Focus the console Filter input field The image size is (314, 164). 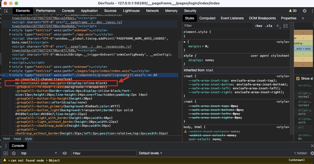pyautogui.click(x=104, y=153)
